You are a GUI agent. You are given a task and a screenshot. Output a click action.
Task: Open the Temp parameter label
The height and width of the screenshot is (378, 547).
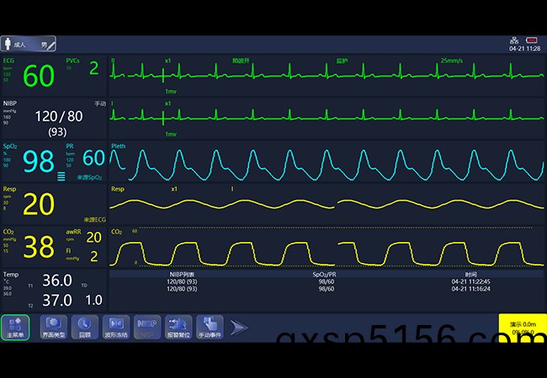pos(11,275)
